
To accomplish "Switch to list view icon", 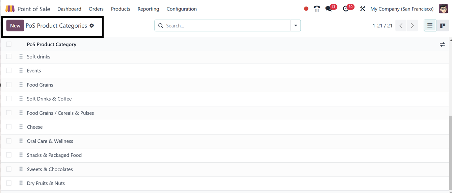I will 430,26.
